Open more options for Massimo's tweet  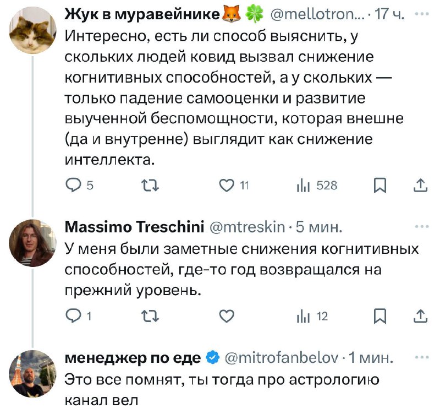(421, 226)
